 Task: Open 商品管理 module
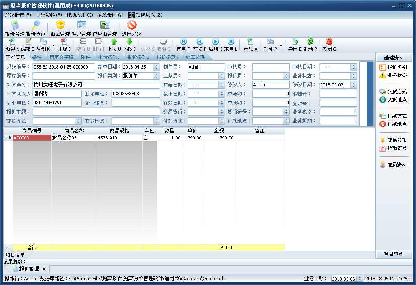[x=60, y=28]
